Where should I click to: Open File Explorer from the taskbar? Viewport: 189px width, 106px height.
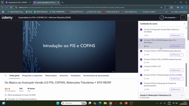[x=105, y=103]
